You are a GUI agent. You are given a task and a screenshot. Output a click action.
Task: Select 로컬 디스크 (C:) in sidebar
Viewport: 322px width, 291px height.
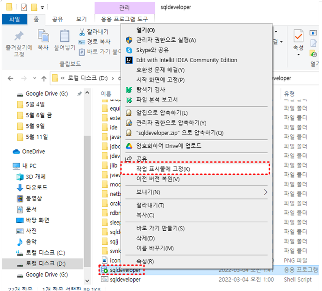[41, 253]
